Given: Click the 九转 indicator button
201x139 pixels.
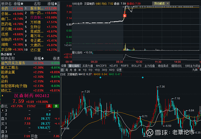Looking at the screenshot, I should [x=195, y=70].
